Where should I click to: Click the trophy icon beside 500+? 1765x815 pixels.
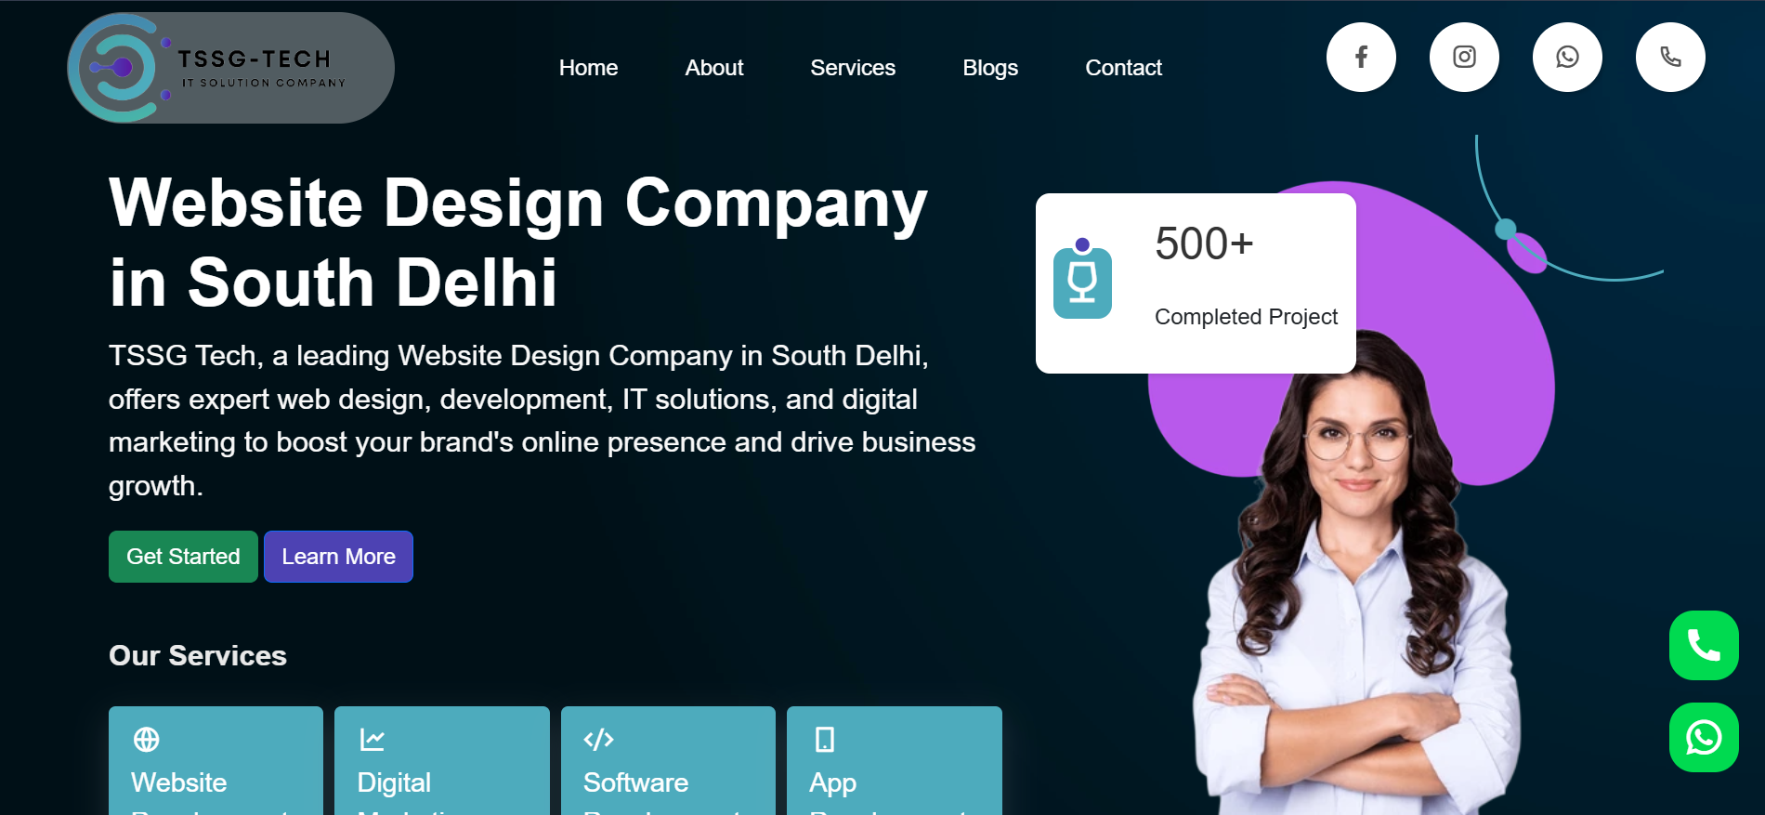click(1082, 278)
